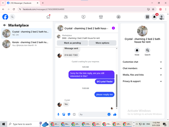Open the $900 charming house listing link
Viewport: 169px width, 127px height.
[81, 38]
